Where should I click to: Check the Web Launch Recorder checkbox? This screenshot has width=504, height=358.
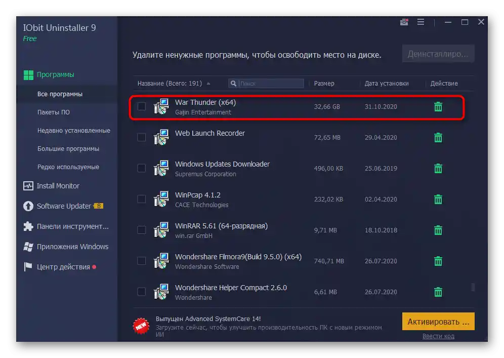141,137
